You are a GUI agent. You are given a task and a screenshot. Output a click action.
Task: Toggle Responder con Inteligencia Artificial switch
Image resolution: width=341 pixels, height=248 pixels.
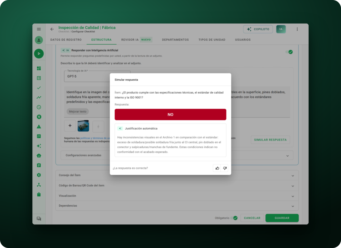289,52
